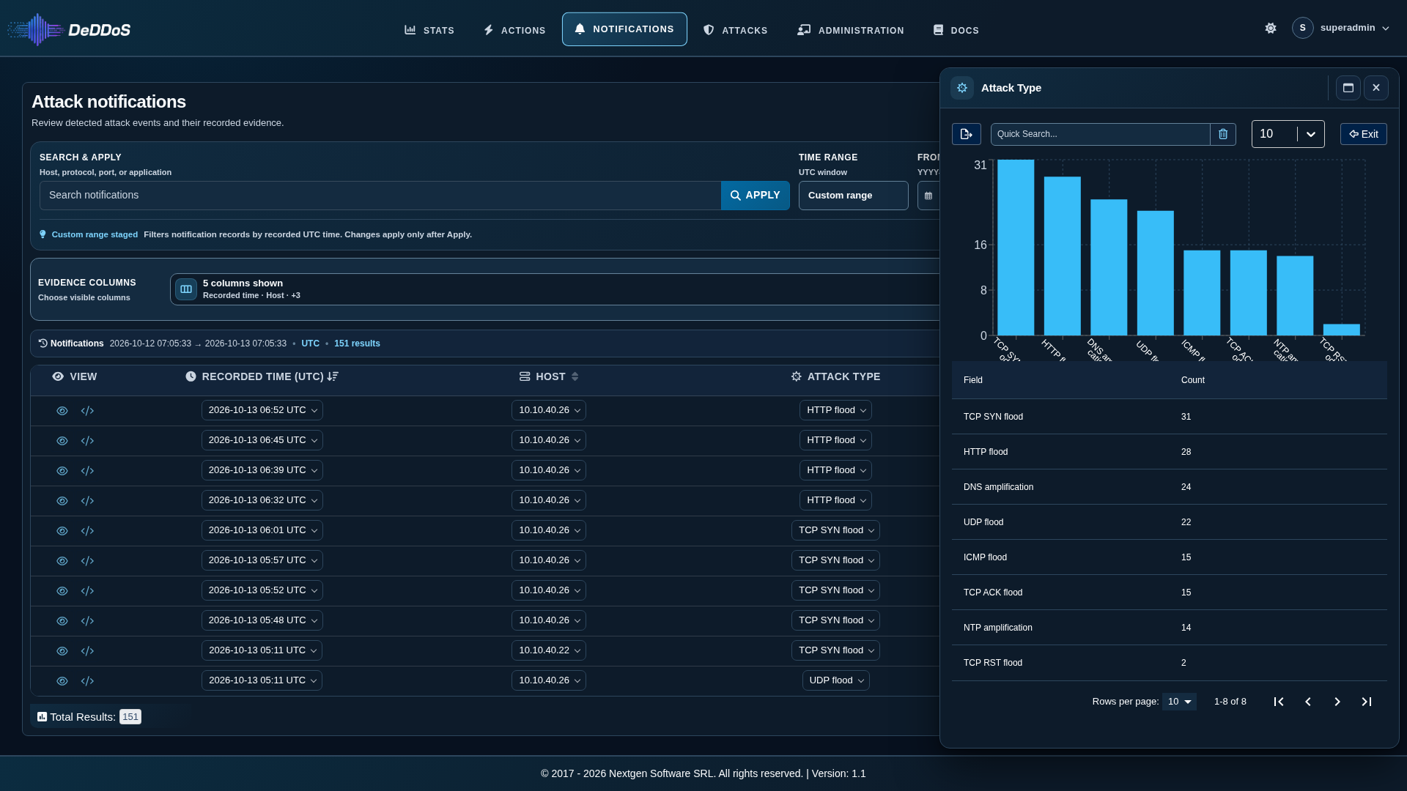Click the Attack Type panel gear icon
The image size is (1407, 791).
(962, 88)
